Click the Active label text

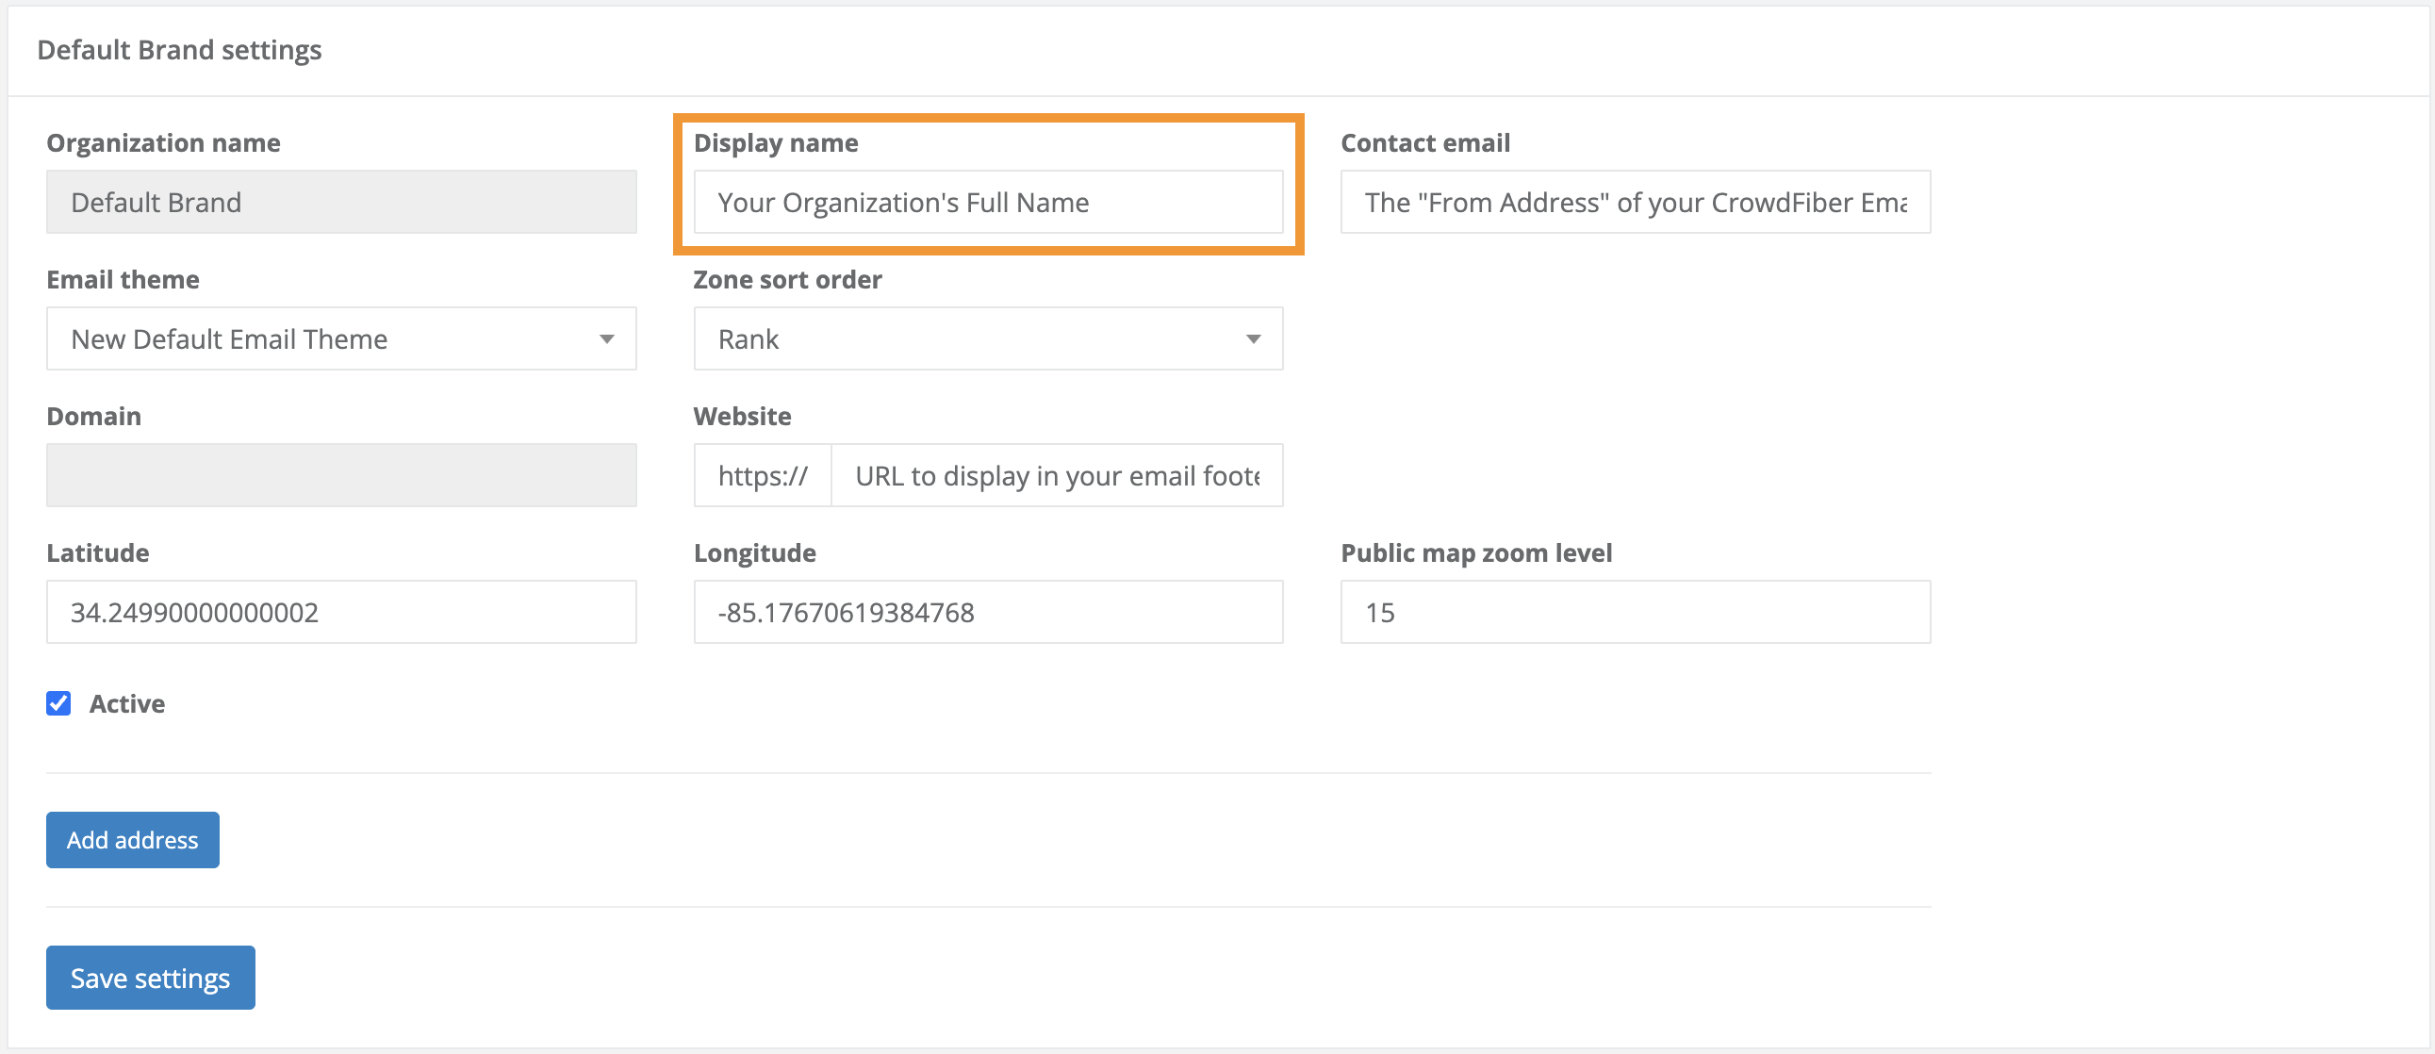point(126,702)
